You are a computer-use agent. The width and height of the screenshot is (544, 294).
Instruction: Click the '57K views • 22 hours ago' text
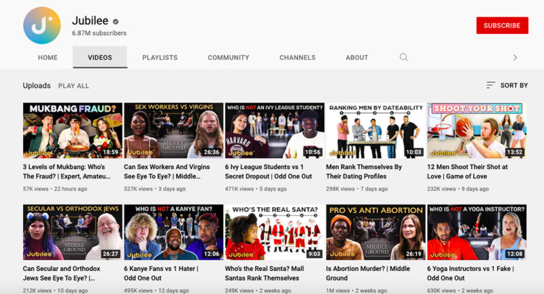[55, 189]
